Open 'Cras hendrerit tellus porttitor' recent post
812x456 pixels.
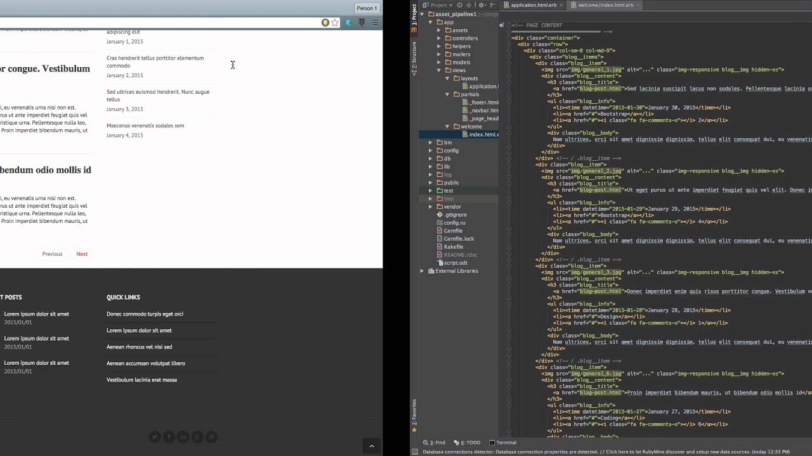[155, 61]
